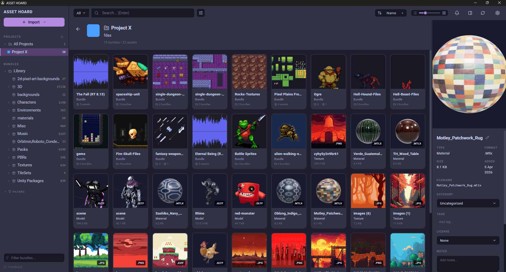Adjust the thumbnail size slider
This screenshot has height=272, width=506.
pos(425,13)
